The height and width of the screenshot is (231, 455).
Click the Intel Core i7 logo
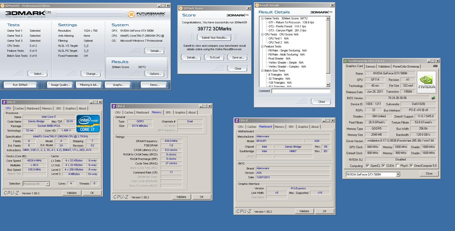tap(88, 124)
